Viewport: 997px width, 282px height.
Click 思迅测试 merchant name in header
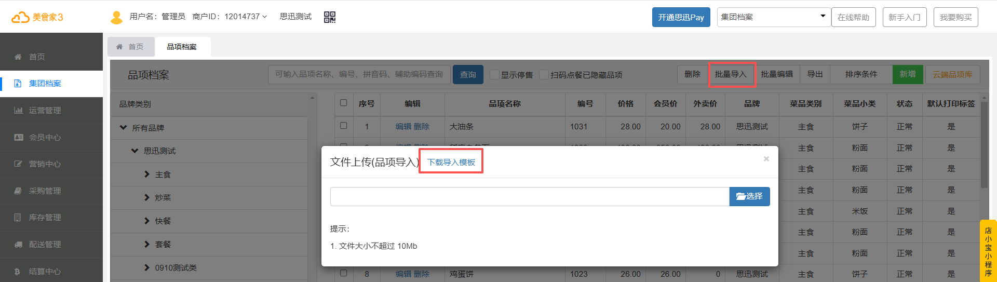295,17
